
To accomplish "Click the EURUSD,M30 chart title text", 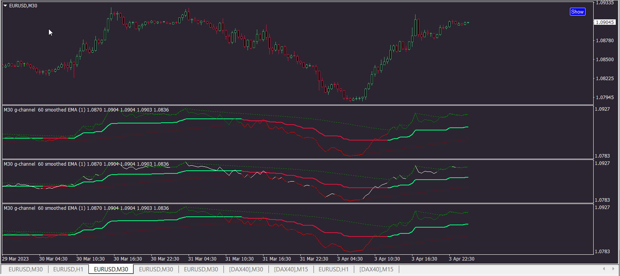I will [x=23, y=6].
